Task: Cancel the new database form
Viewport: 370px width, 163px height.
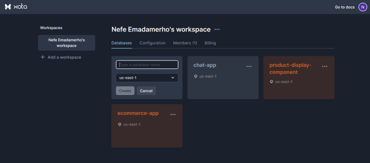Action: [146, 91]
